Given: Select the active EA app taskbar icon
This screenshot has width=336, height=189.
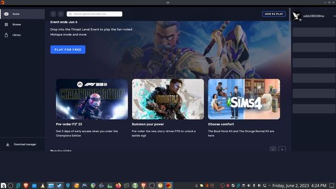Looking at the screenshot, I should coord(169,185).
